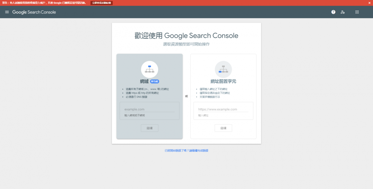Select the 網址前置字元 heading
Image resolution: width=373 pixels, height=189 pixels.
223,81
